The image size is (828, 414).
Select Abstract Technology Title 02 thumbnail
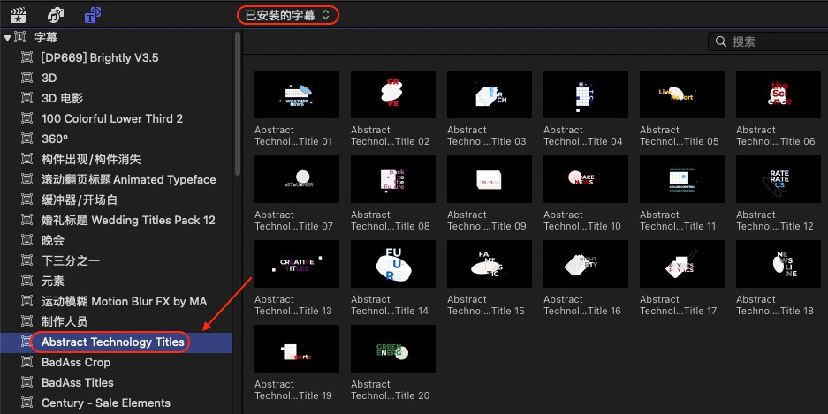[393, 94]
